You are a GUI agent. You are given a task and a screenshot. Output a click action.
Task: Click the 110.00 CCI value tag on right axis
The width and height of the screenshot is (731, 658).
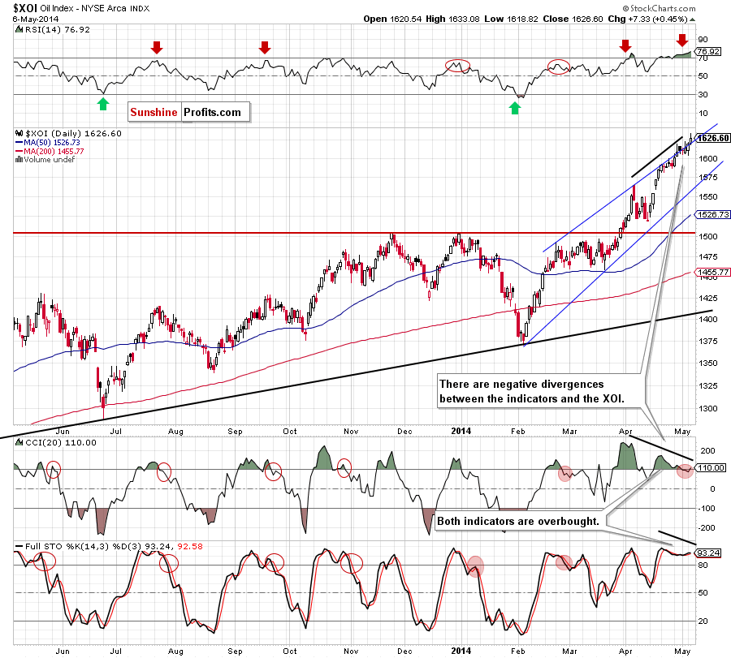[711, 467]
